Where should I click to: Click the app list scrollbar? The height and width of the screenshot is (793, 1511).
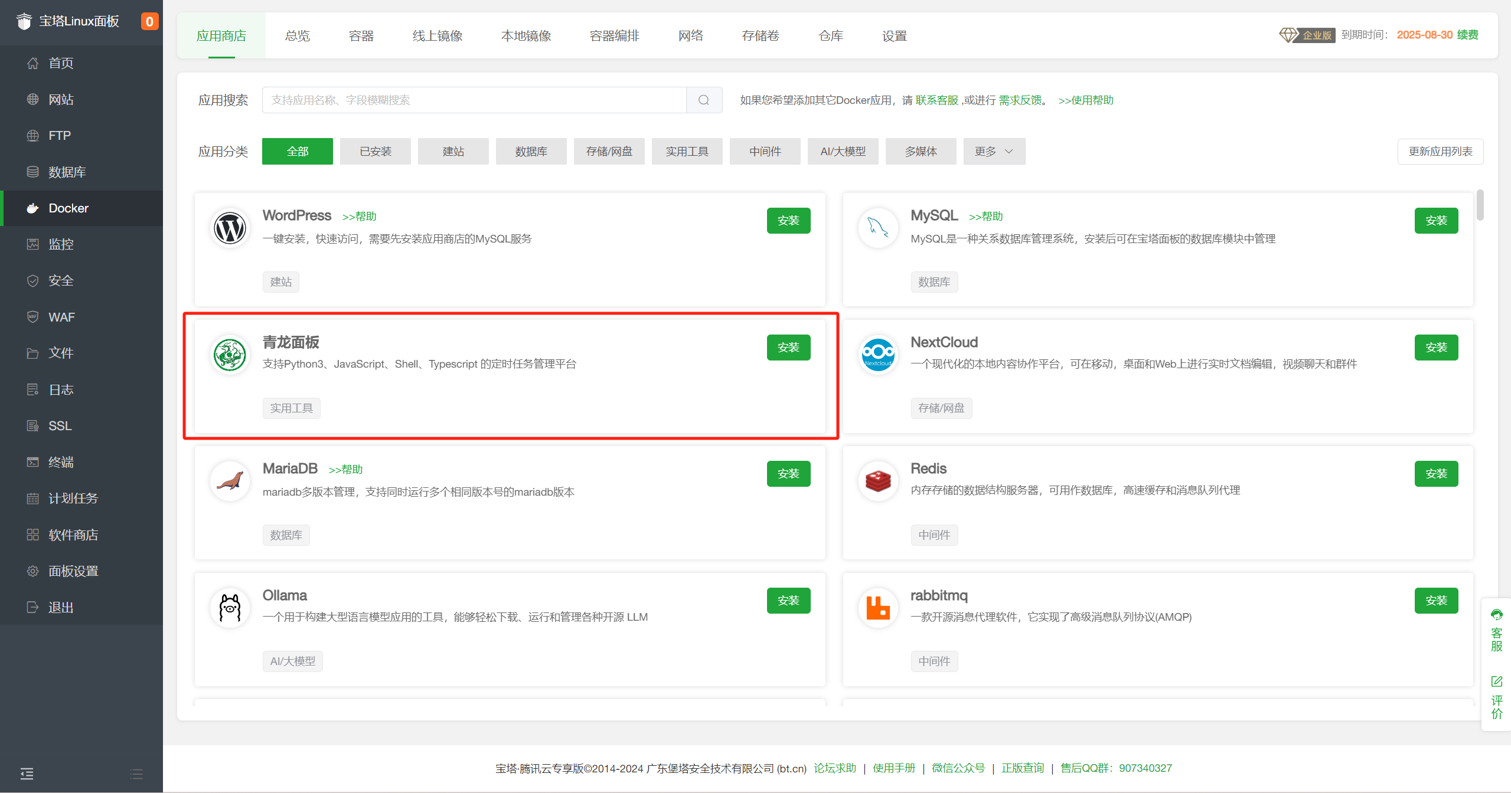1480,205
